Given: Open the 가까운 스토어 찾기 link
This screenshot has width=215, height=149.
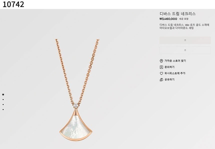Looking at the screenshot, I should click(x=175, y=61).
